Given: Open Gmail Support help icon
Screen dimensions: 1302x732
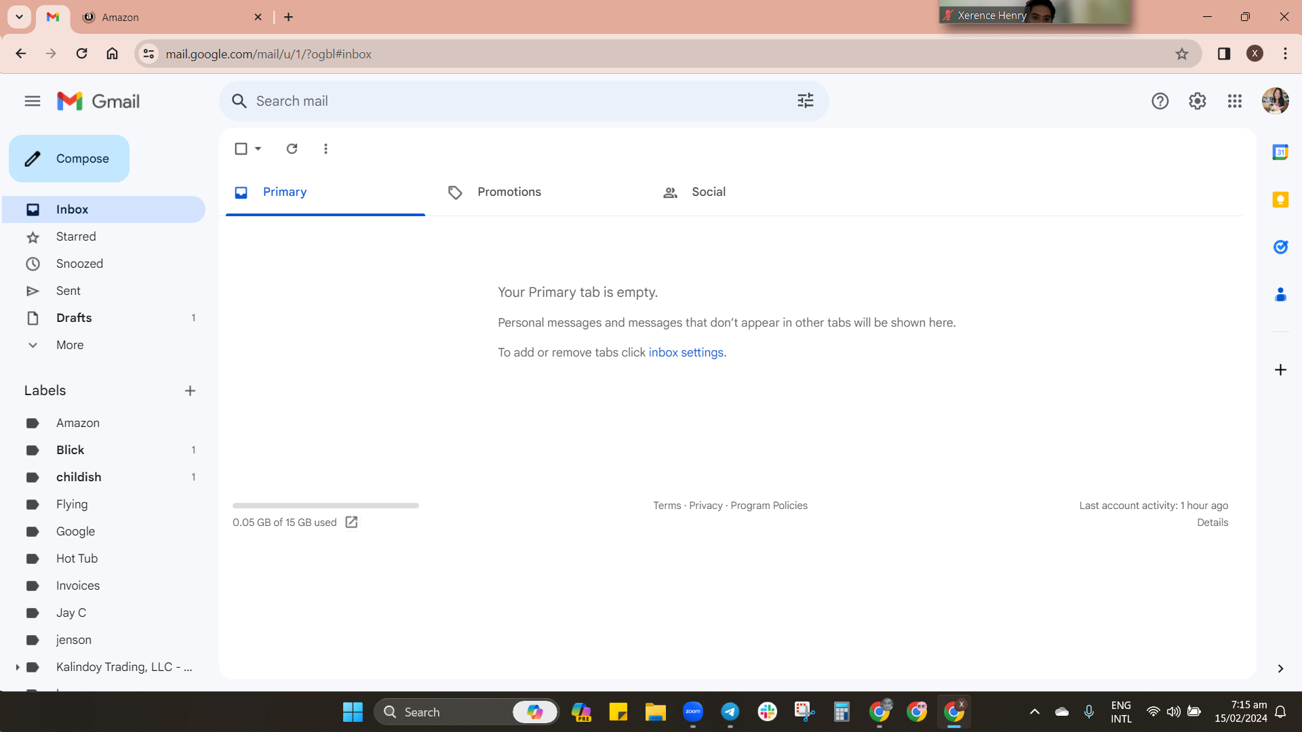Looking at the screenshot, I should pyautogui.click(x=1160, y=101).
